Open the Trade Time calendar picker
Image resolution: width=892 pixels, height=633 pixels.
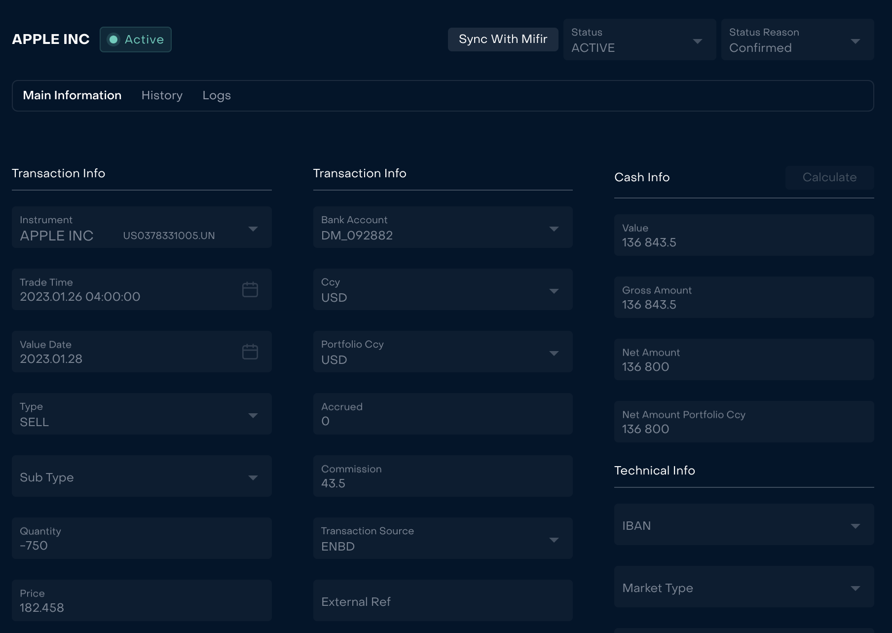[x=250, y=289]
